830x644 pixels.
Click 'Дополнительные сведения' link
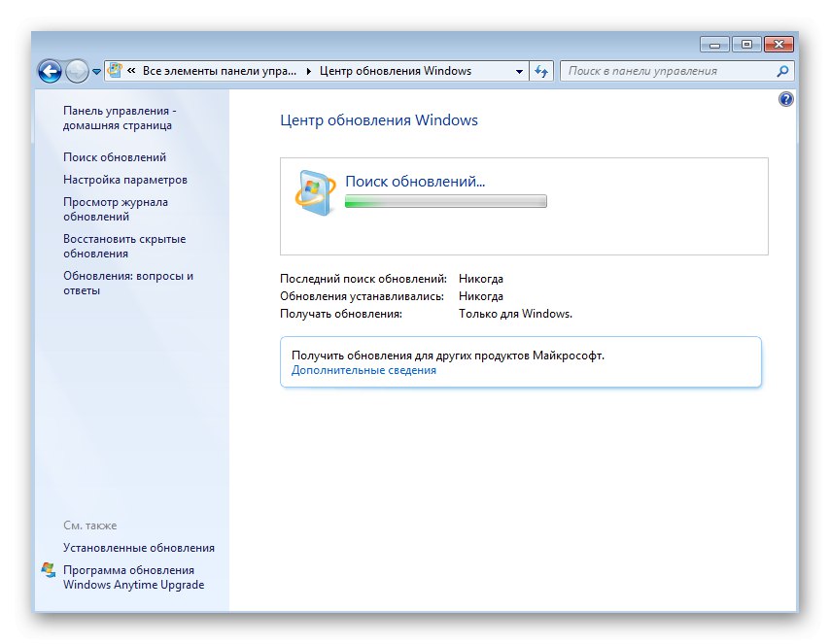[x=363, y=370]
